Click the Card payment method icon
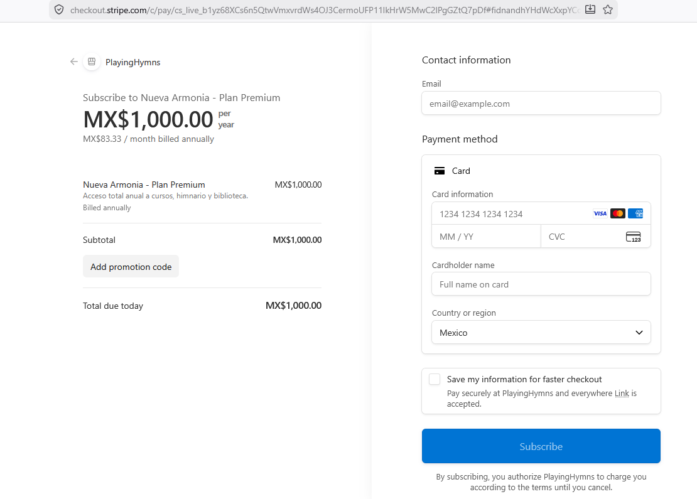697x499 pixels. click(x=440, y=171)
